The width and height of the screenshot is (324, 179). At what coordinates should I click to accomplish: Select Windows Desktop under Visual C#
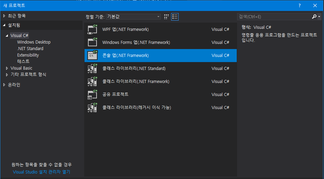point(34,42)
